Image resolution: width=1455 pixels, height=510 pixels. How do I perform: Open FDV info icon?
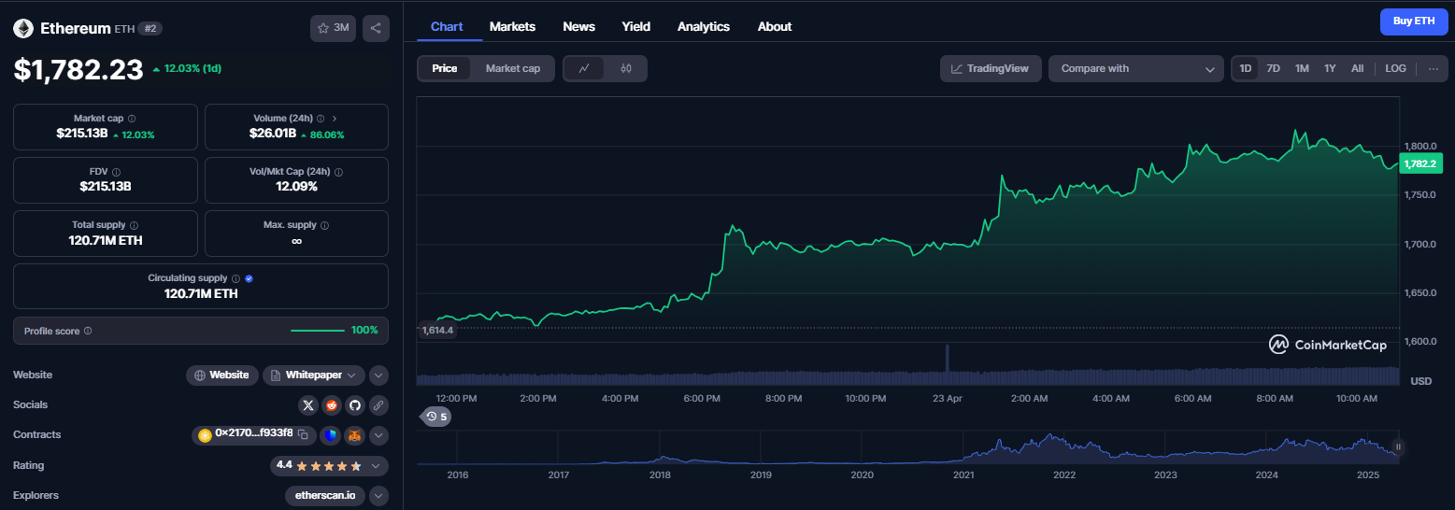pyautogui.click(x=115, y=172)
